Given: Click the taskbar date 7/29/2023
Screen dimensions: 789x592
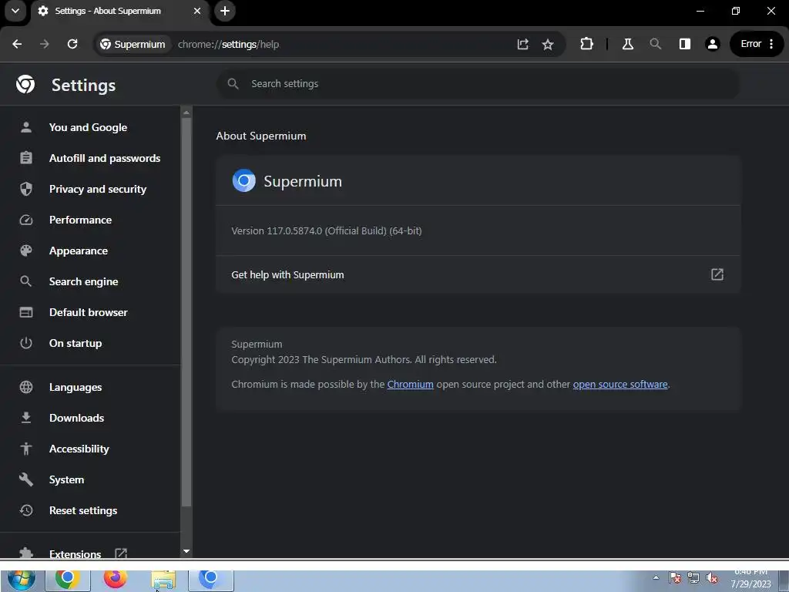Looking at the screenshot, I should (750, 584).
